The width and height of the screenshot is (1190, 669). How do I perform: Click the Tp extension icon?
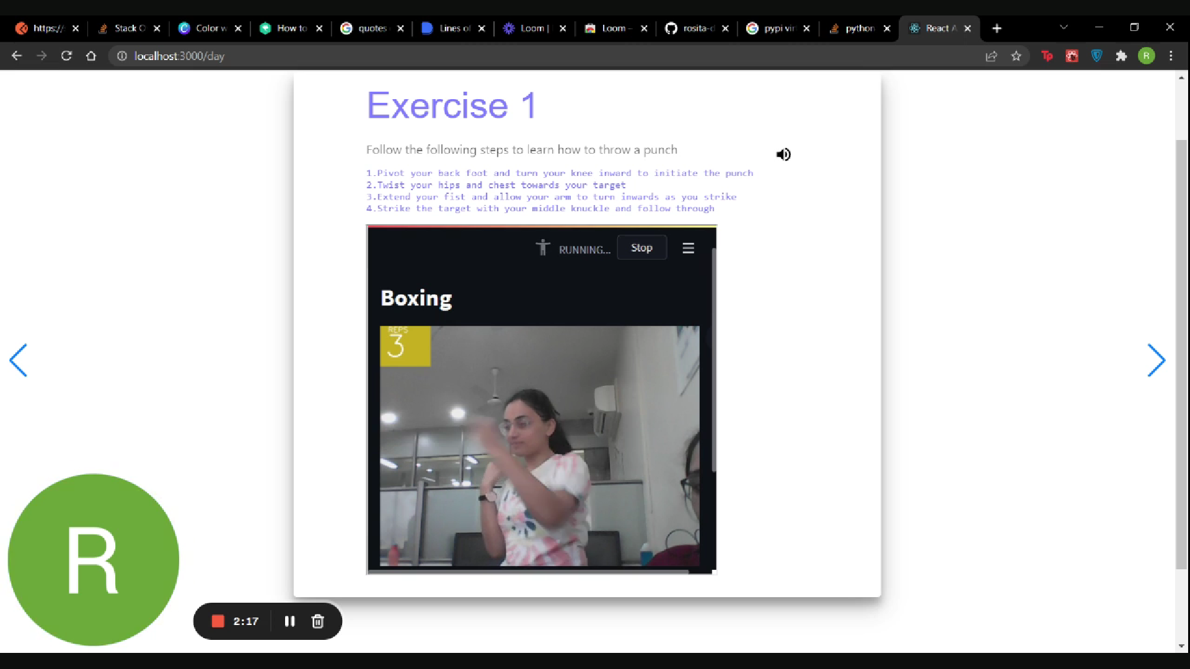pyautogui.click(x=1047, y=56)
